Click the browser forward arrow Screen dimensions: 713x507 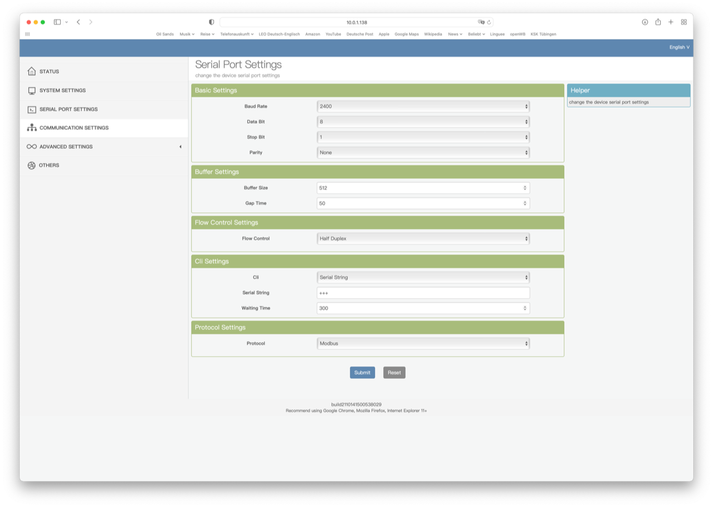pyautogui.click(x=91, y=22)
